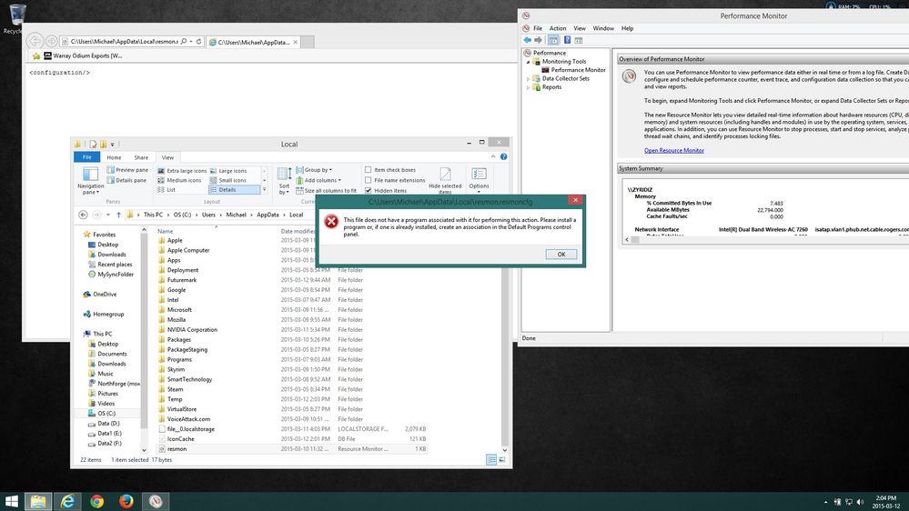
Task: Open the File menu in Performance Monitor
Action: (x=538, y=28)
